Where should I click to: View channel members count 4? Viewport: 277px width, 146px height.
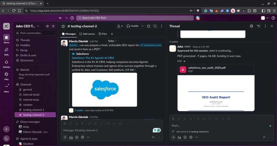pos(120,26)
